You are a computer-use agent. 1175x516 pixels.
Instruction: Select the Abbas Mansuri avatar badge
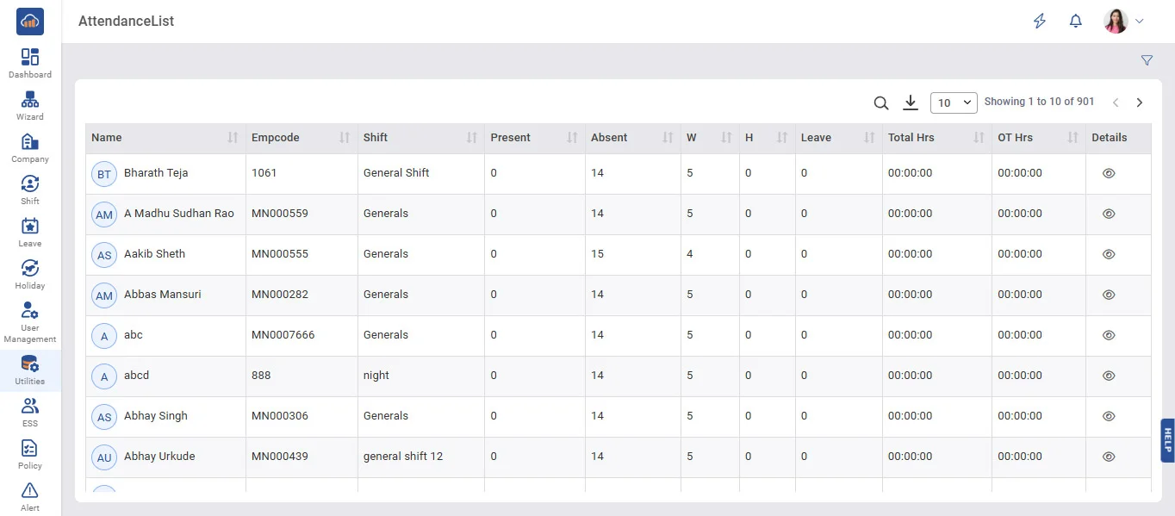[104, 295]
